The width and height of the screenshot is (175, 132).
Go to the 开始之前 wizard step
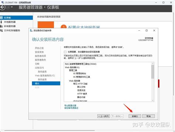tap(39, 48)
